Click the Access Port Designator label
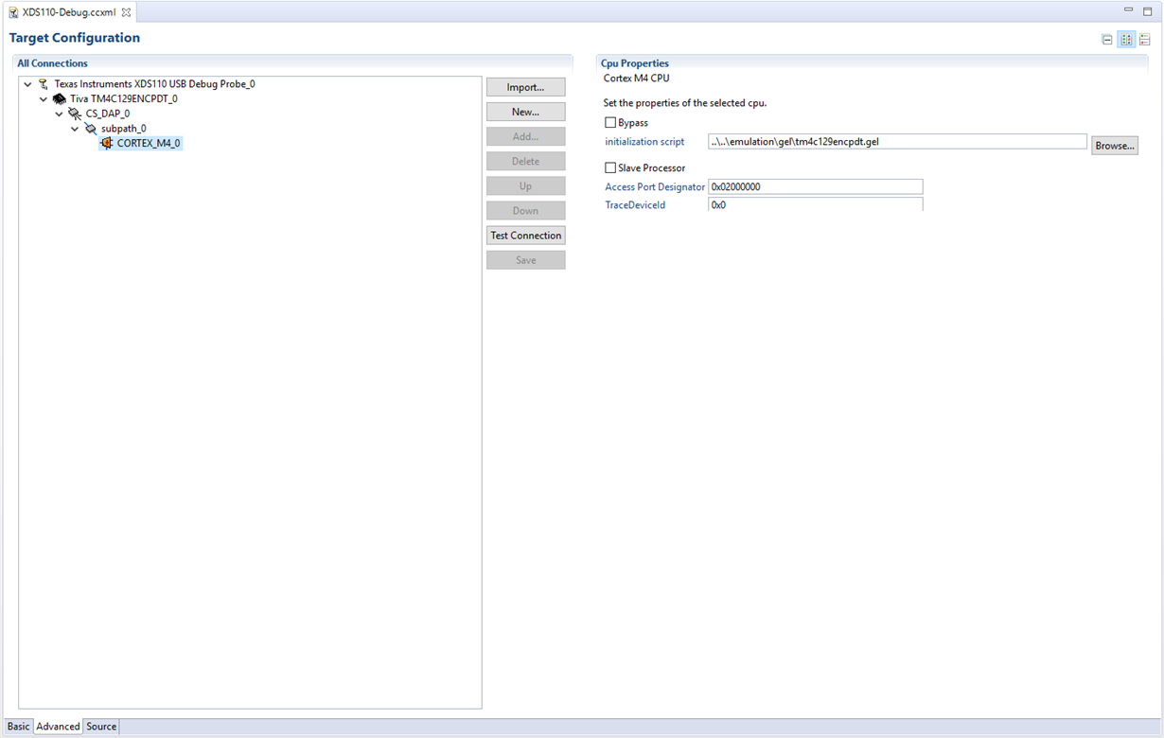The height and width of the screenshot is (738, 1164). tap(655, 187)
